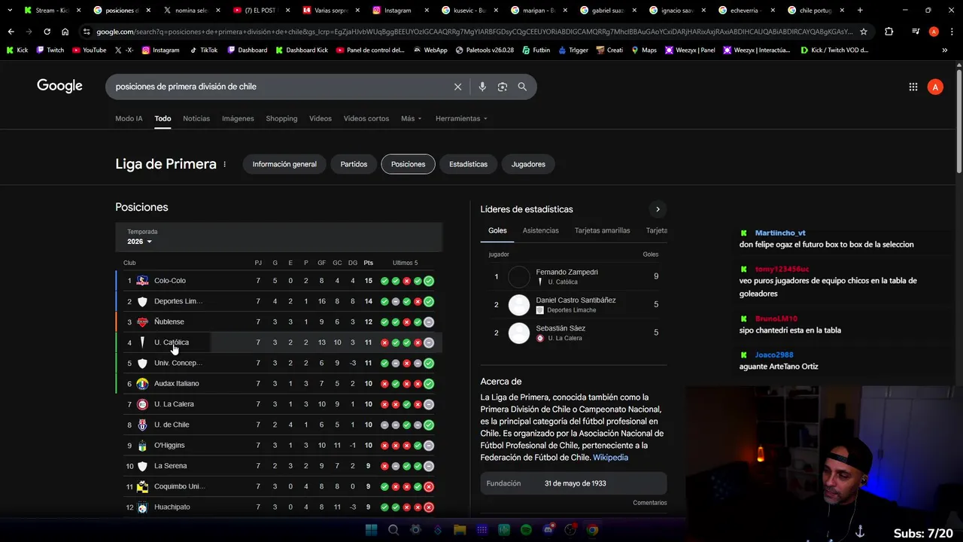Open a new Chrome tab

[860, 11]
